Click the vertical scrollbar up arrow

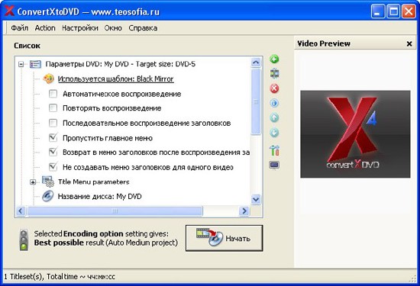(256, 63)
